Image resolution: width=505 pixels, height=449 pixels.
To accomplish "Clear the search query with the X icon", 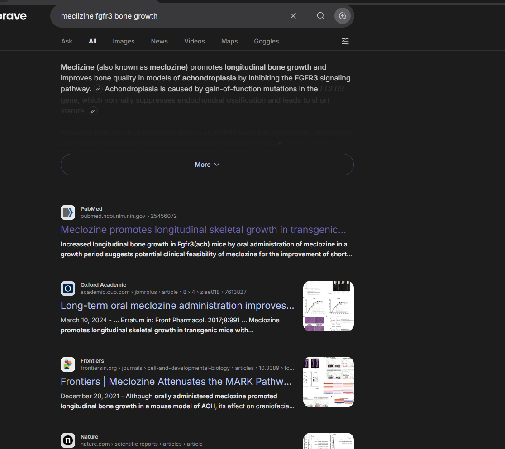I will click(293, 16).
